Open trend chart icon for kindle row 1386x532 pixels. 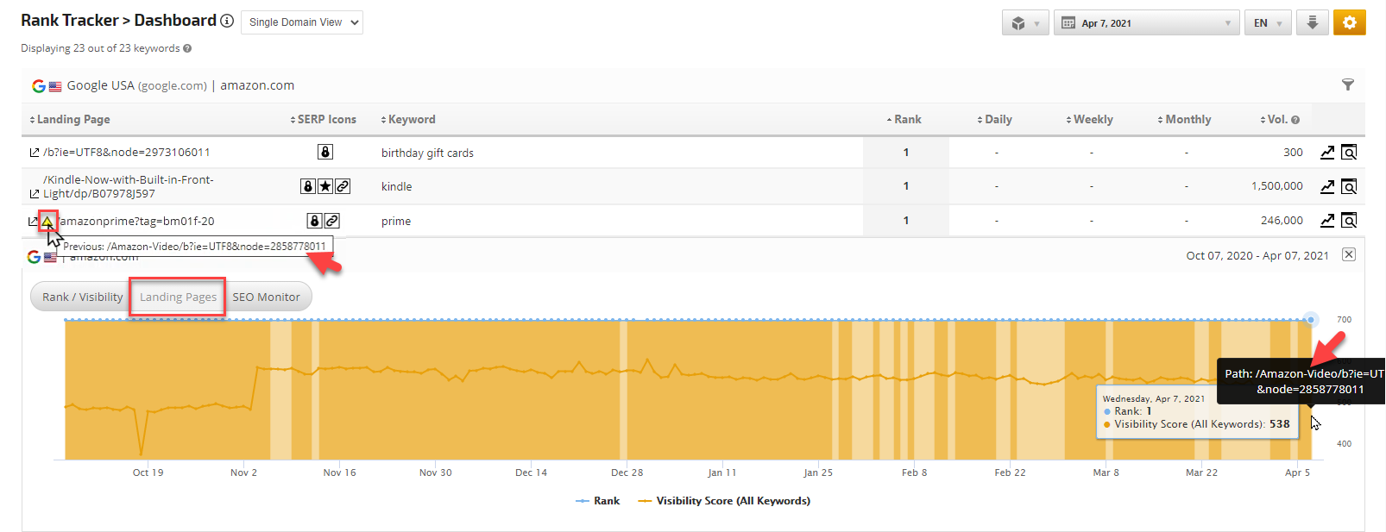[1327, 186]
